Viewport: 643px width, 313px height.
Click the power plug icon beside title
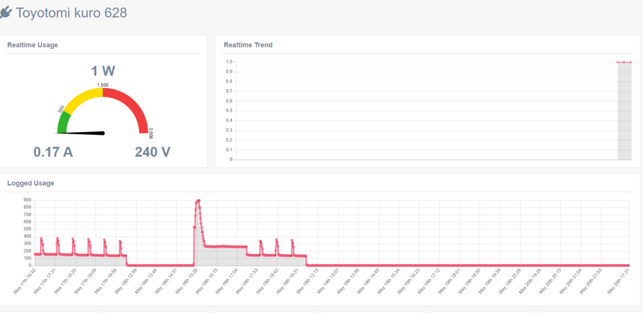pyautogui.click(x=6, y=13)
